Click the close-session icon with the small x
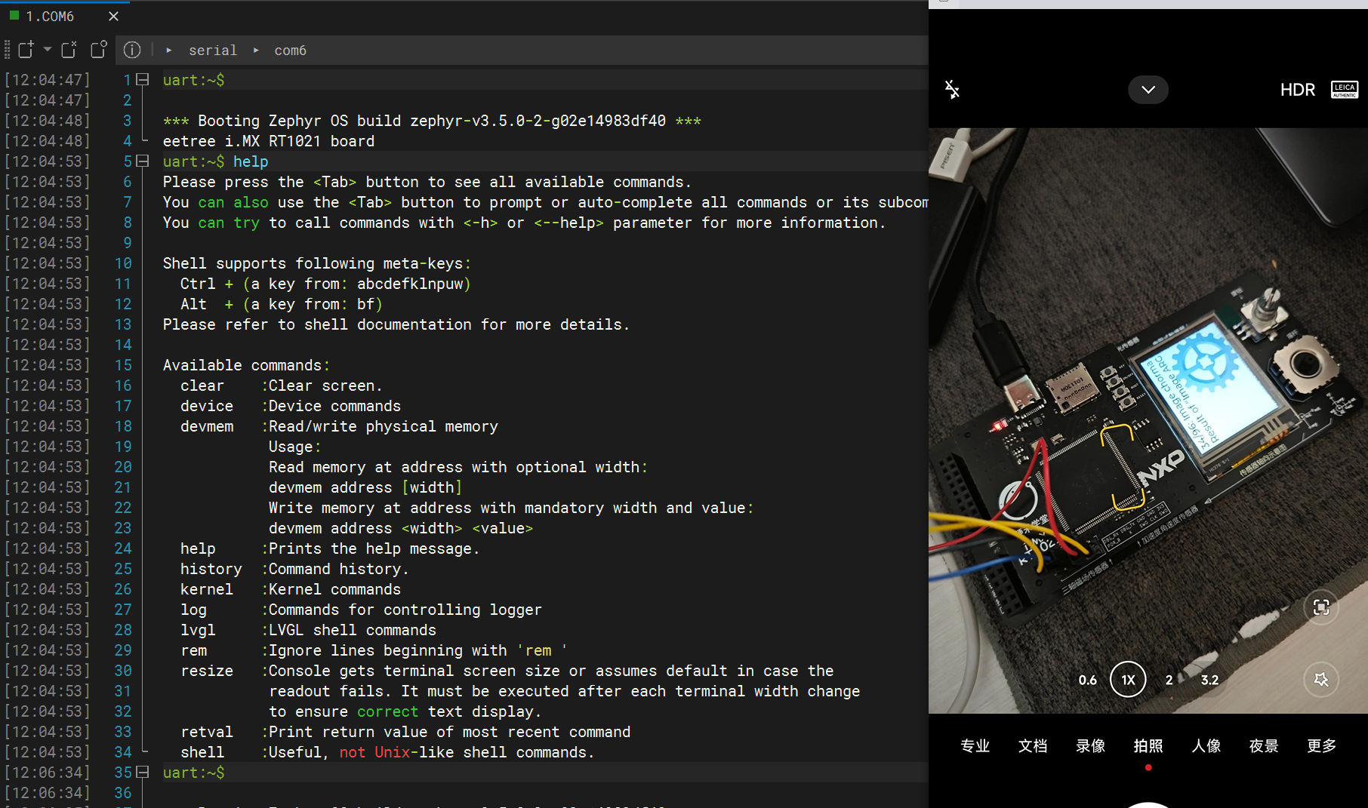Viewport: 1368px width, 808px height. click(69, 50)
